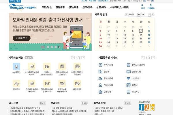Click the 등록 button beside 자주찾는 메뉴
Image resolution: width=173 pixels, height=115 pixels.
[29, 57]
